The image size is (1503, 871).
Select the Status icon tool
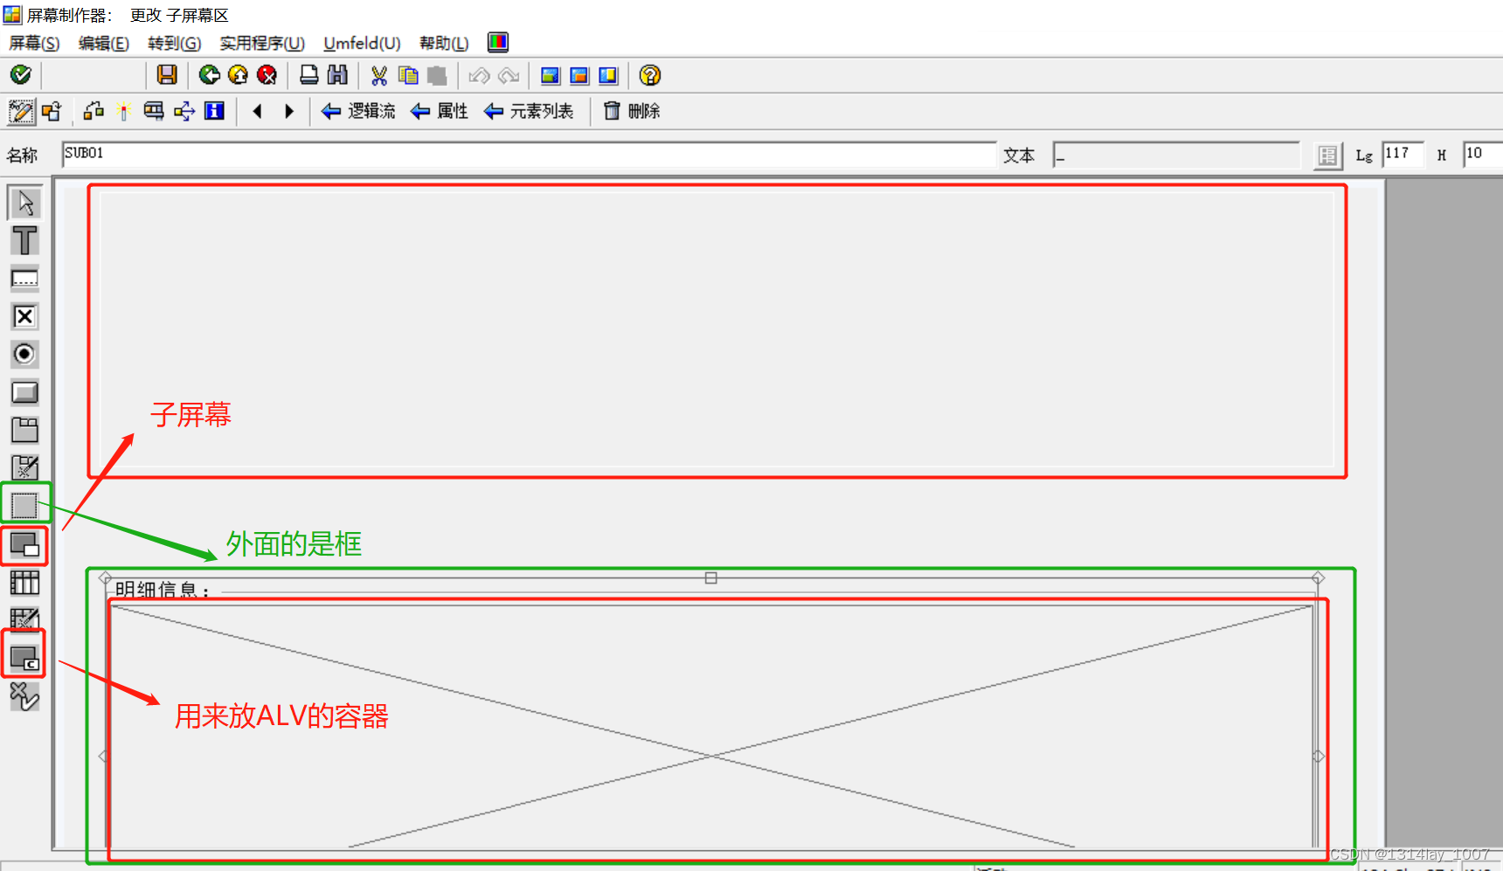point(24,695)
